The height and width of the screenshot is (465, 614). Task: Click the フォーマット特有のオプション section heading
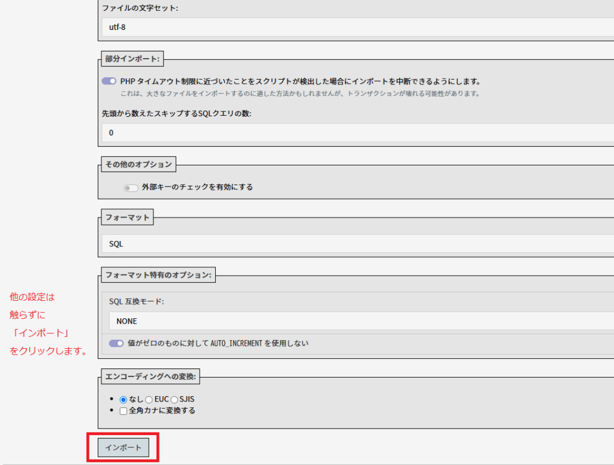pos(158,275)
